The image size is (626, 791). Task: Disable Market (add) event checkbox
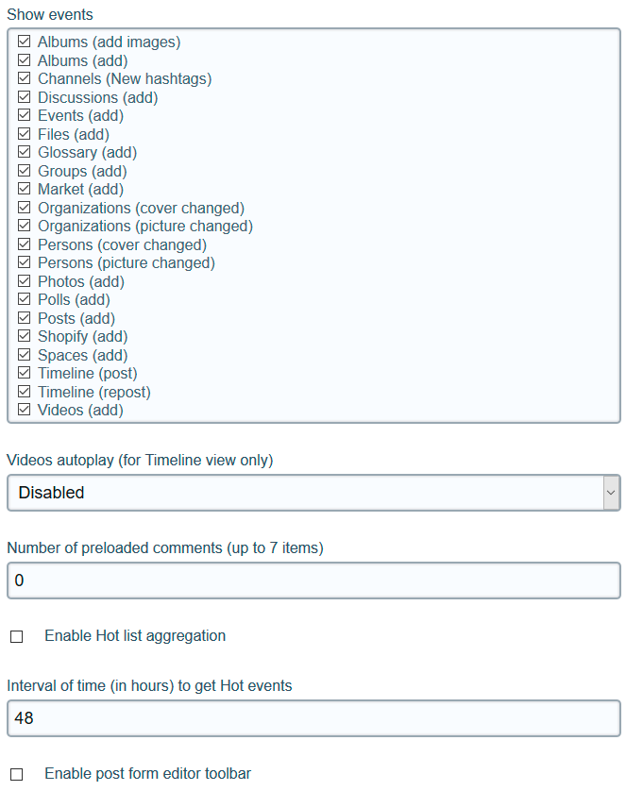pyautogui.click(x=25, y=190)
